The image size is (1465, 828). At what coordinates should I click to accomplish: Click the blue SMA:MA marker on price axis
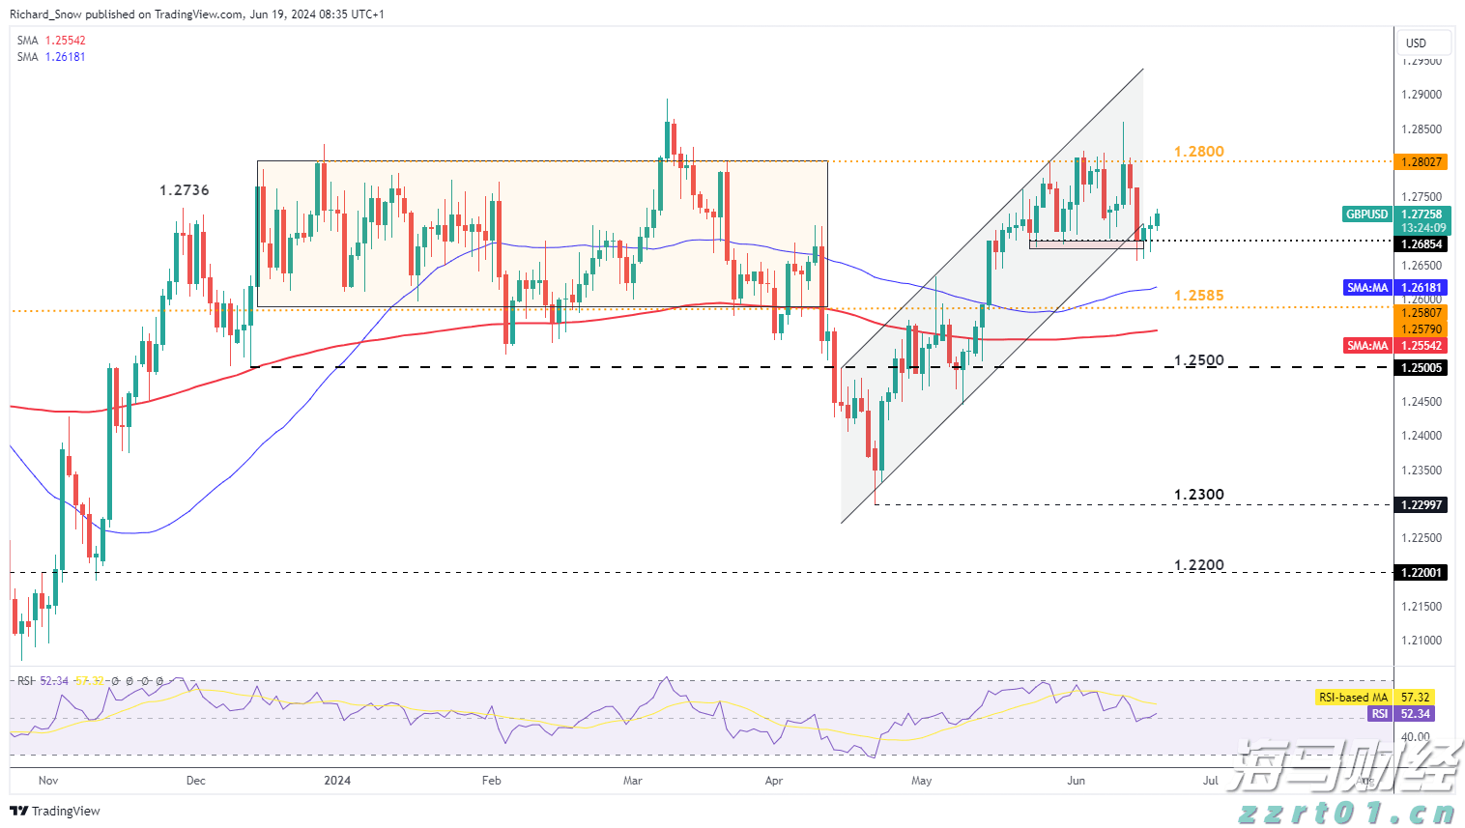pos(1366,287)
